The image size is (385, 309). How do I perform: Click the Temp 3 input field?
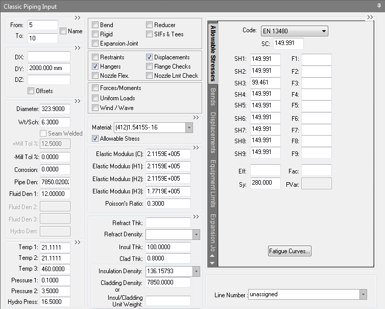(x=55, y=269)
